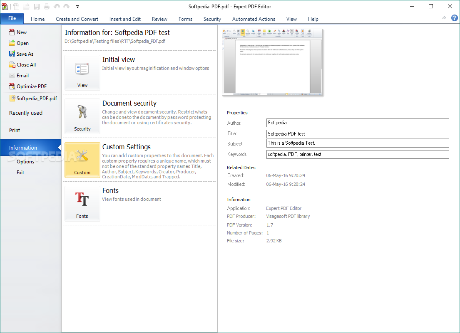The width and height of the screenshot is (460, 333).
Task: Select Optimize PDF menu entry
Action: (x=31, y=86)
